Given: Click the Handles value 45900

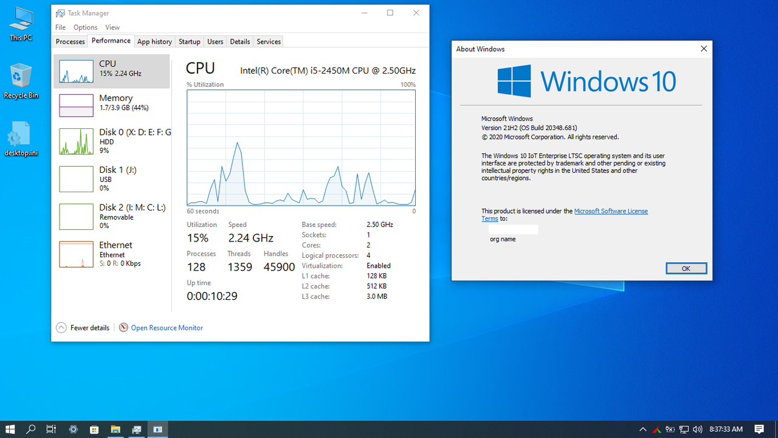Looking at the screenshot, I should click(x=279, y=267).
